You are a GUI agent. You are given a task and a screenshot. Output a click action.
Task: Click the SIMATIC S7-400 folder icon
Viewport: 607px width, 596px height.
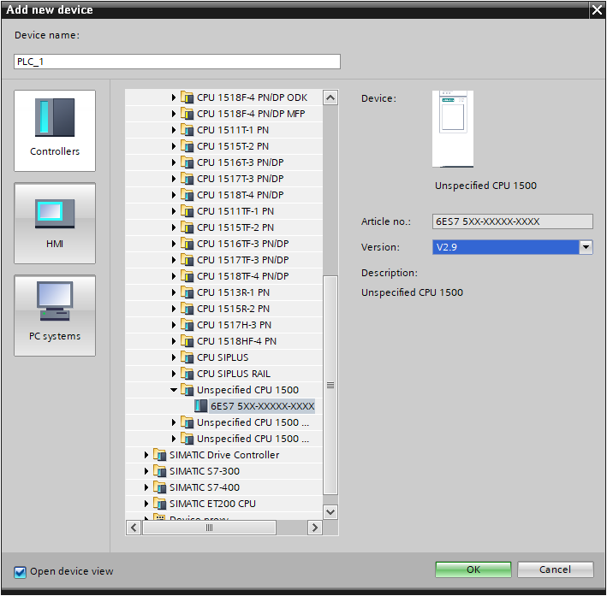pos(159,487)
